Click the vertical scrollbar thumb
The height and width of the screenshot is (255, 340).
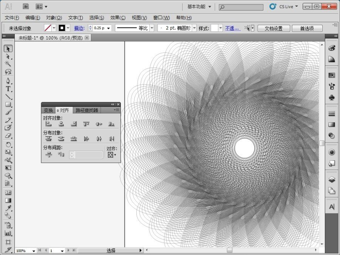[x=322, y=143]
